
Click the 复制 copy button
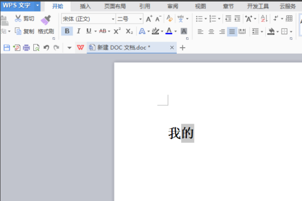(25, 31)
